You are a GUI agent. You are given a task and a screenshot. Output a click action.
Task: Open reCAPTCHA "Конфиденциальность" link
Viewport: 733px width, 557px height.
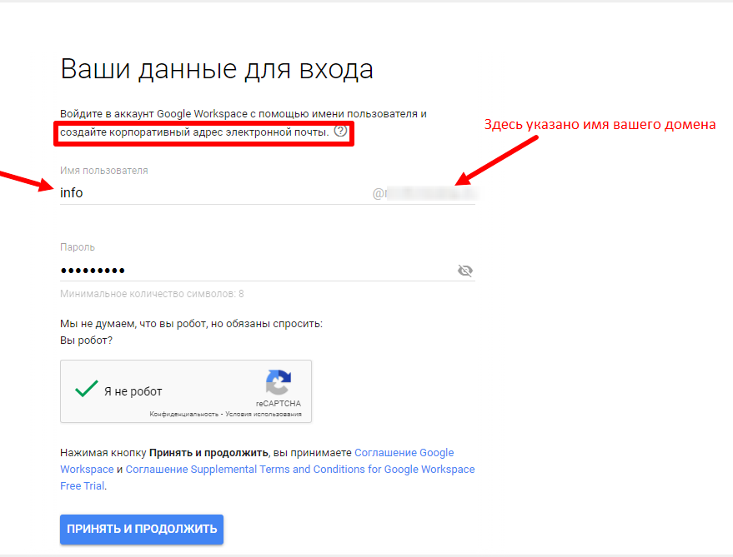point(183,414)
